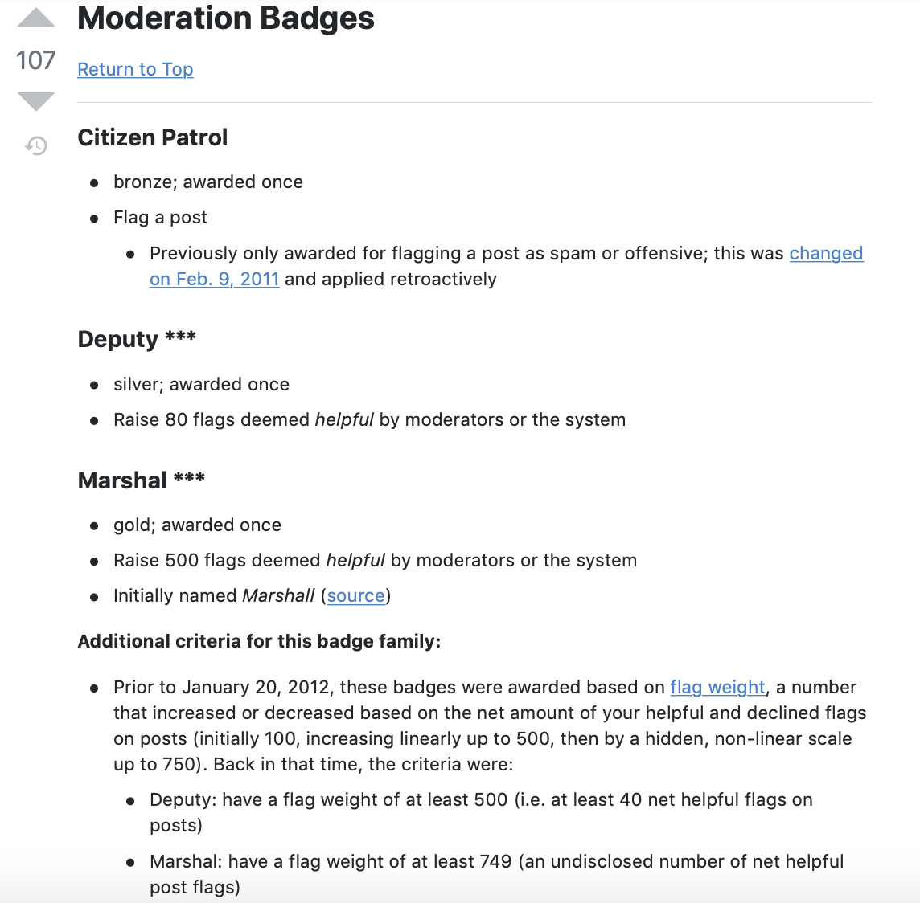920x903 pixels.
Task: Click the Moderation Badges heading
Action: click(x=226, y=18)
